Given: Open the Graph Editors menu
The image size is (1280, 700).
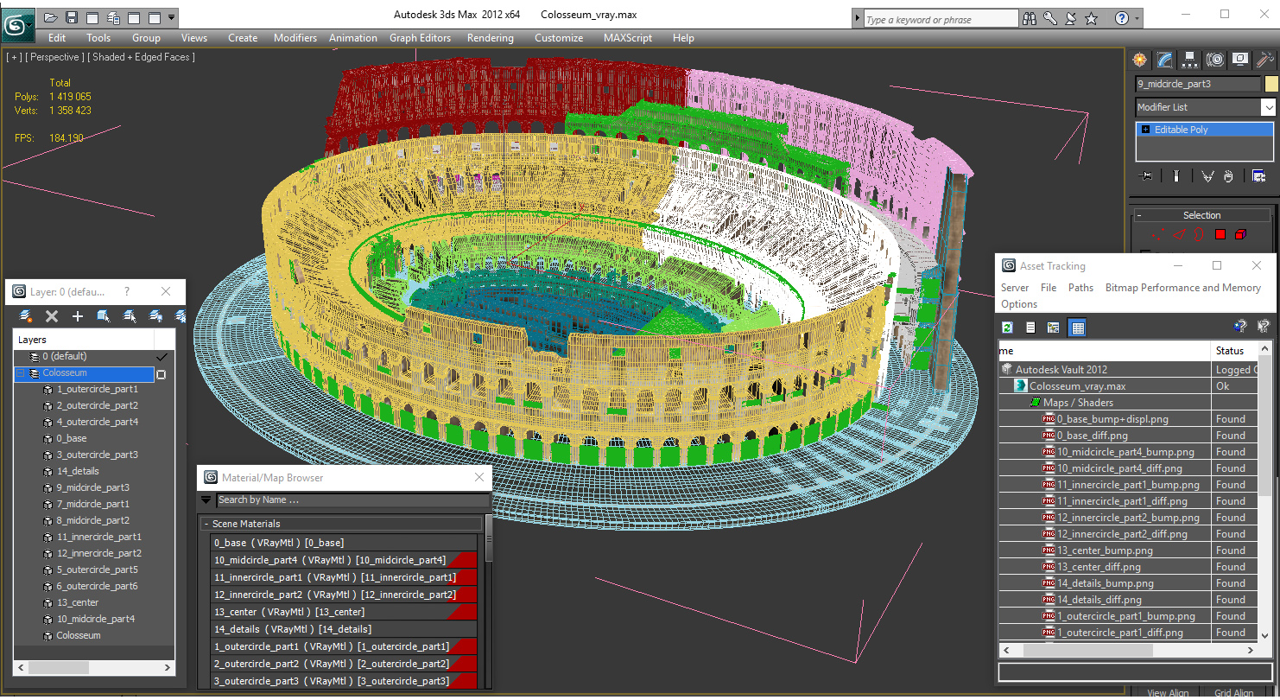Looking at the screenshot, I should 420,38.
